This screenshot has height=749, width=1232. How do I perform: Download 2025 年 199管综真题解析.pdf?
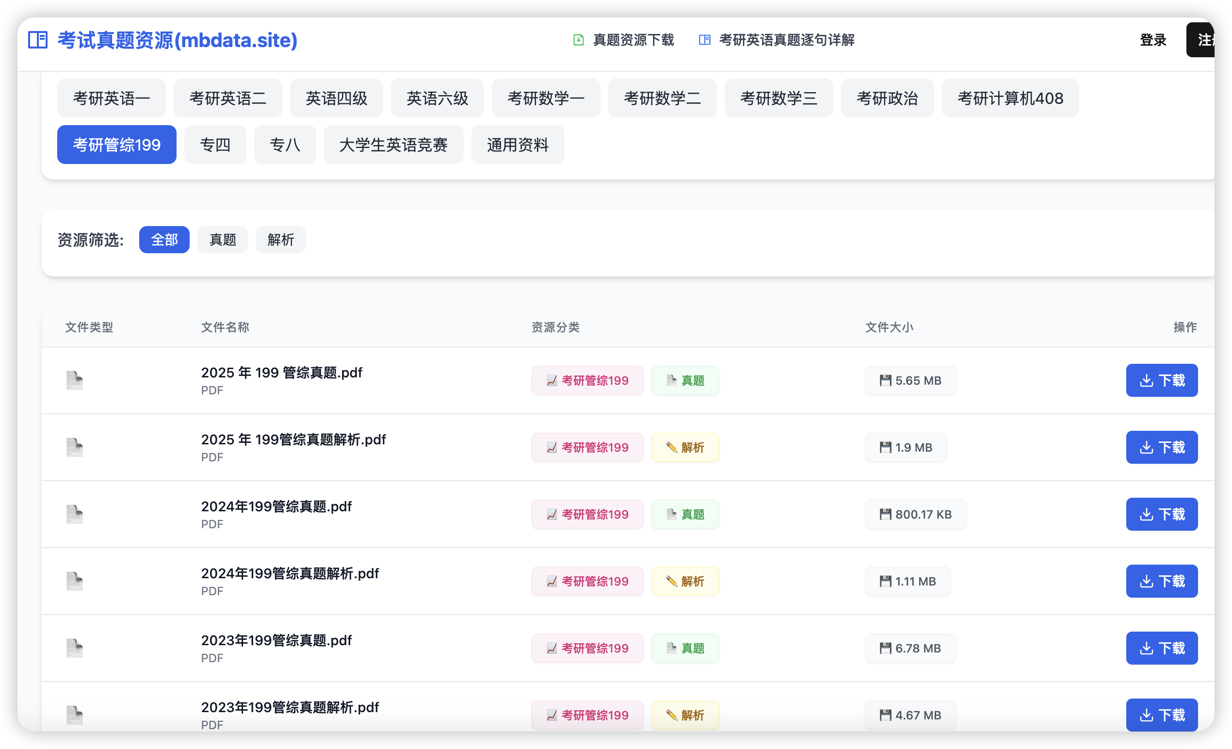pyautogui.click(x=1161, y=447)
